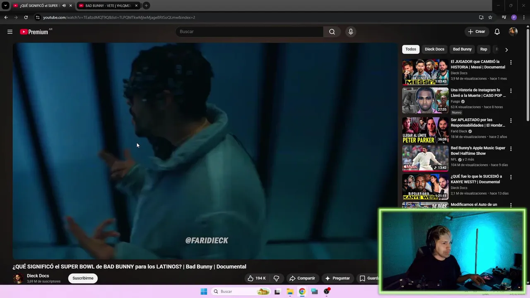Open options for Peter Parker video
Viewport: 530px width, 298px height.
[x=511, y=120]
